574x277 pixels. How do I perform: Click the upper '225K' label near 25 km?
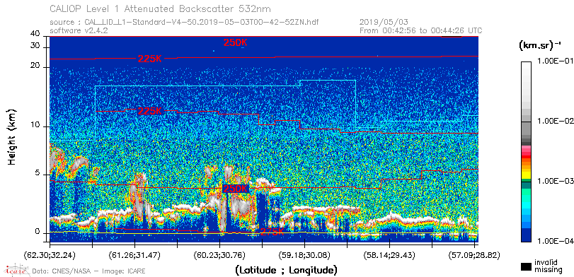click(150, 59)
